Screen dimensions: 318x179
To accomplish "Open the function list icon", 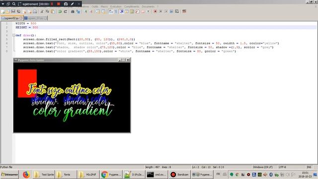I will (138, 11).
